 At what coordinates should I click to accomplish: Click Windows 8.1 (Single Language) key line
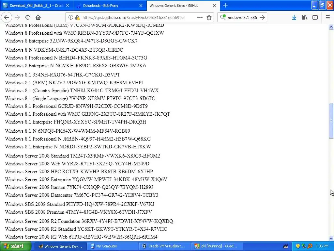coord(80,98)
